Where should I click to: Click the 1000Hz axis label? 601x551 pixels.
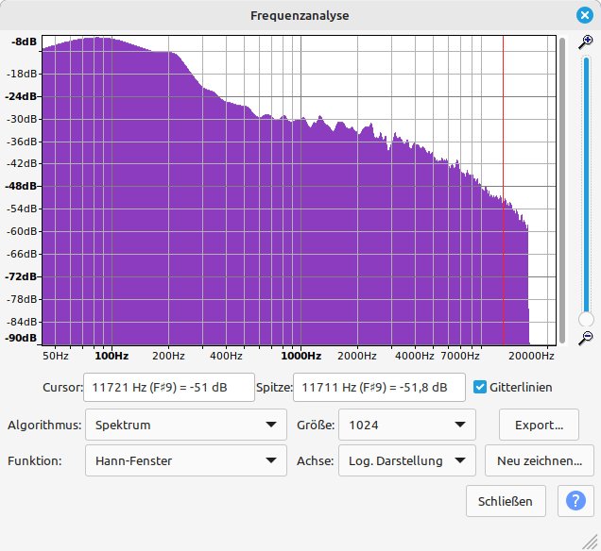click(300, 356)
